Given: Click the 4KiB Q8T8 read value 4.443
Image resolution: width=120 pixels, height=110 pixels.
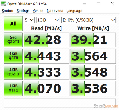Looking at the screenshot, I should pyautogui.click(x=46, y=56).
